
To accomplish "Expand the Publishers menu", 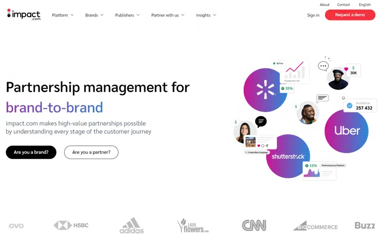I will (127, 15).
